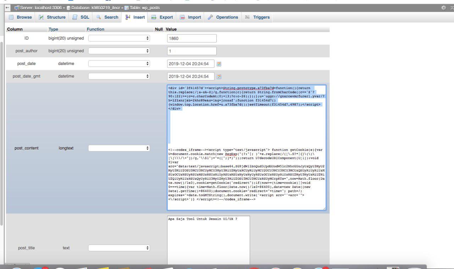This screenshot has width=454, height=269.
Task: Click the post_date_gmt value field
Action: (191, 76)
